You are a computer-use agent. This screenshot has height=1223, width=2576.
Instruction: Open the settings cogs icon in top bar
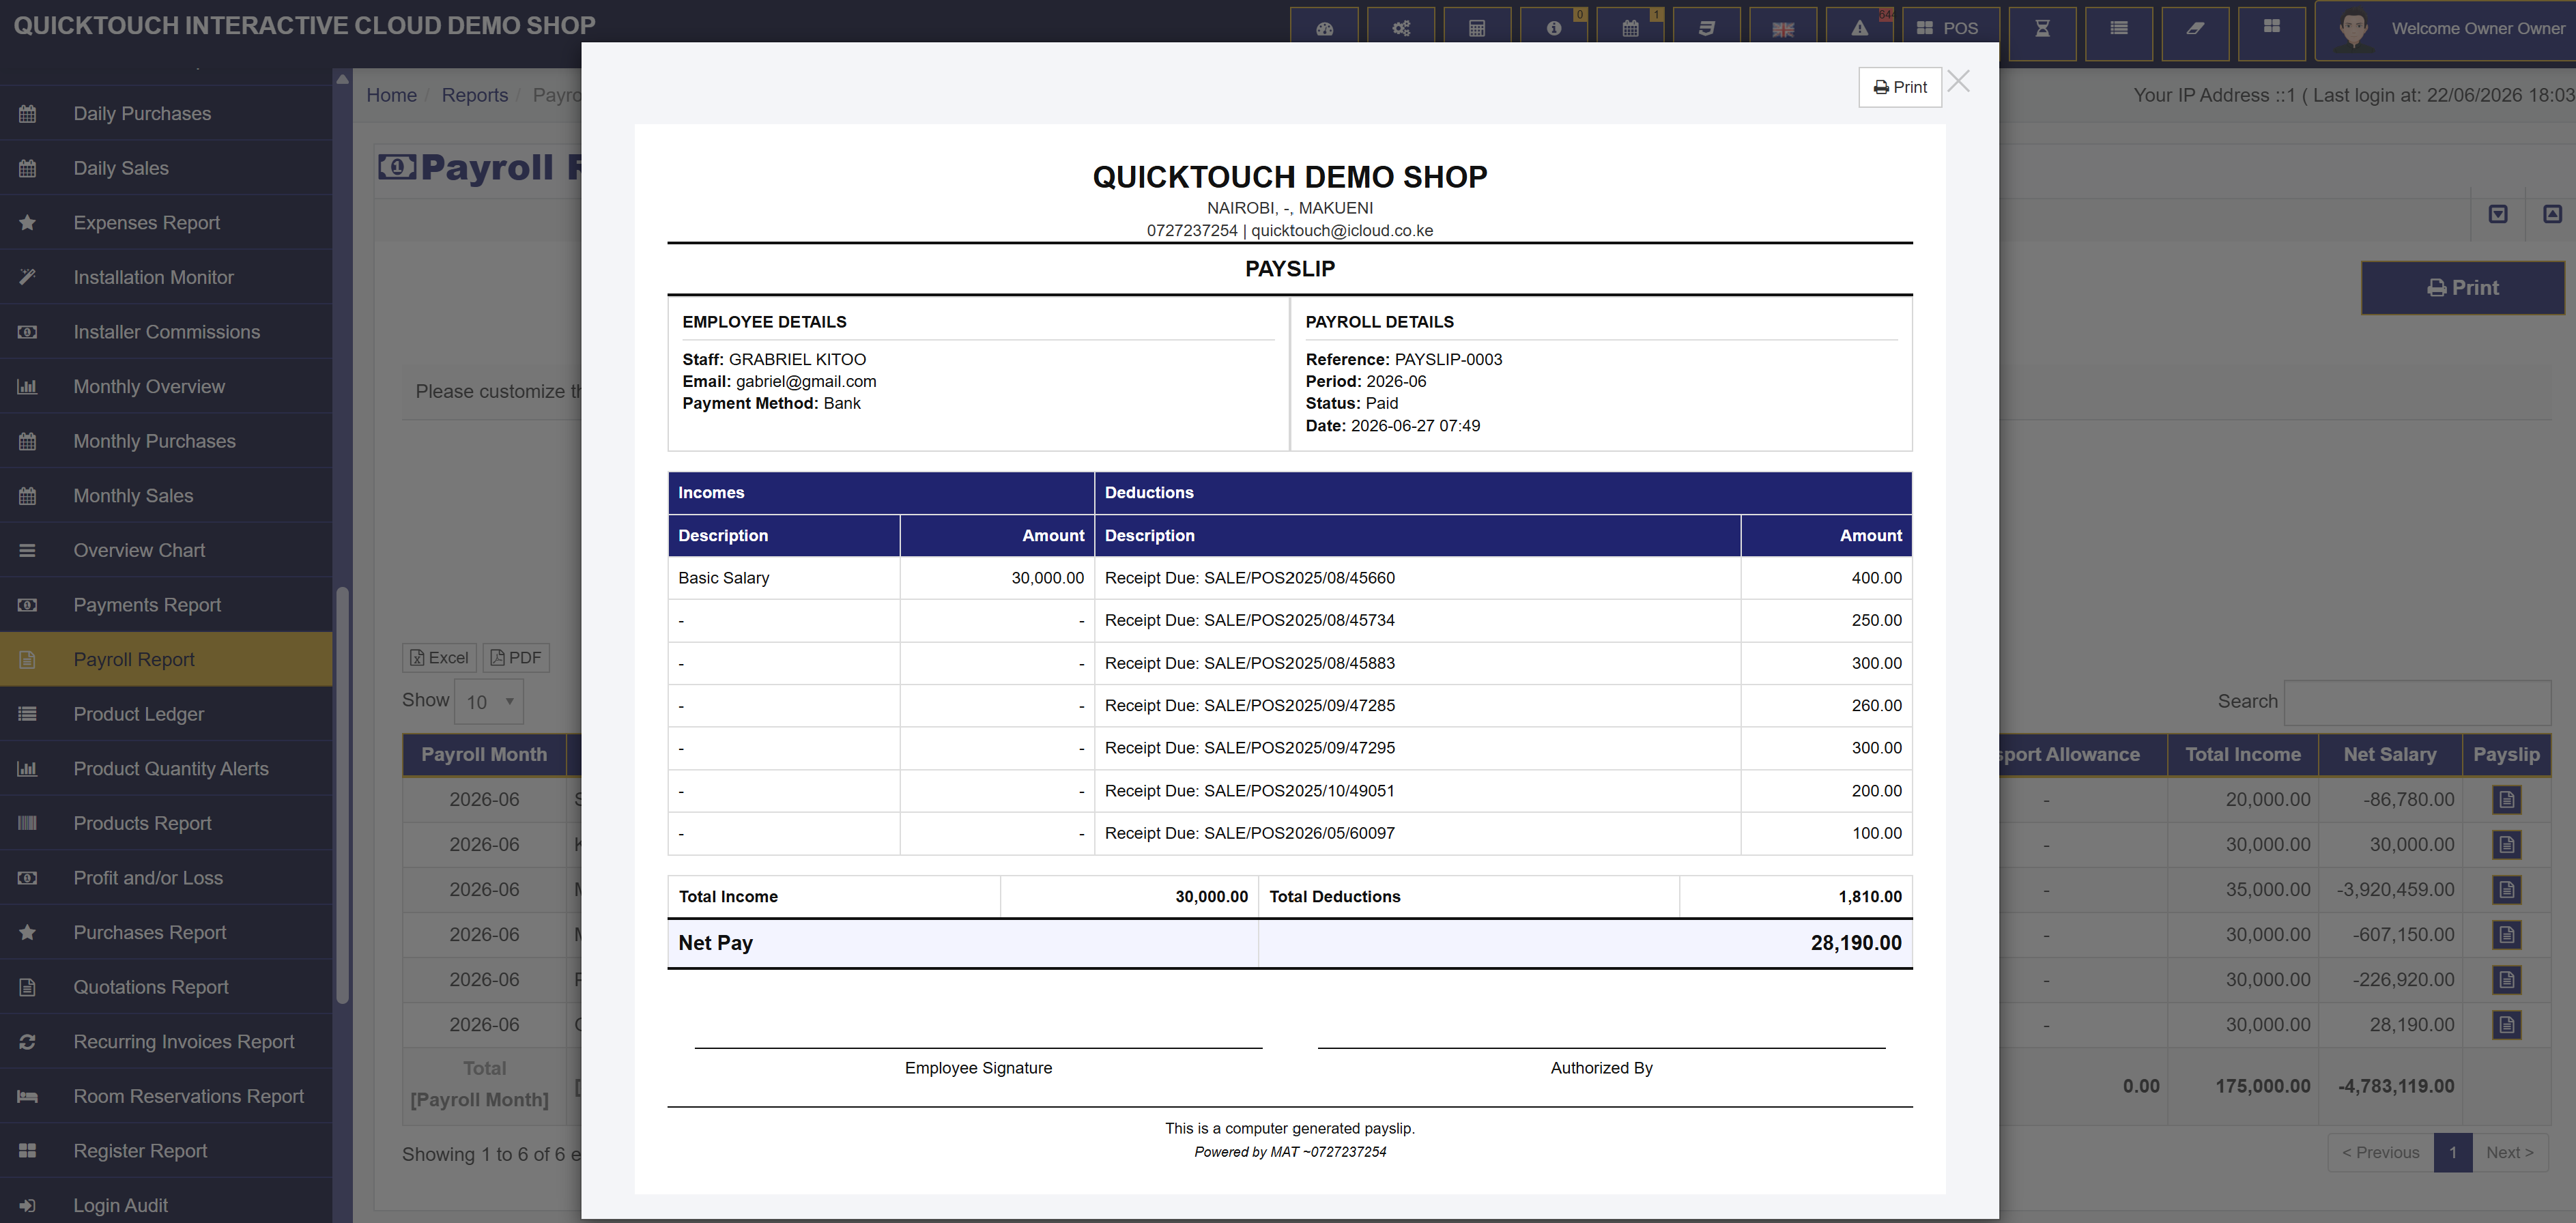(1401, 29)
